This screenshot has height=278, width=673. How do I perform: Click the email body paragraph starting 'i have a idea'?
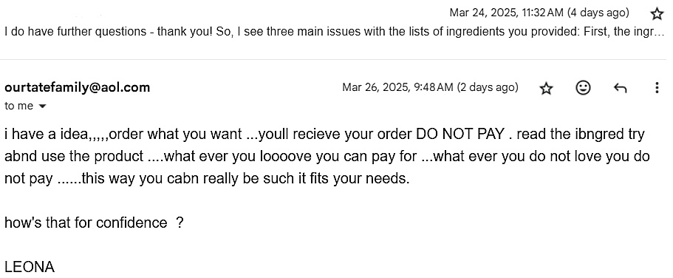[x=327, y=156]
